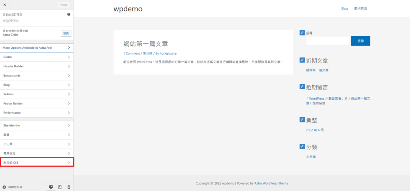
Task: Click inside the search input field
Action: 328,41
